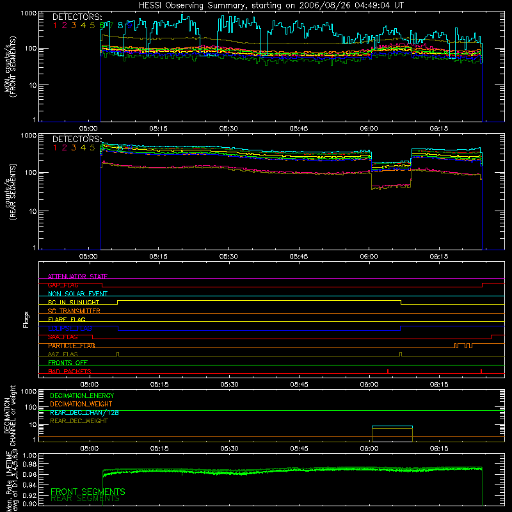
Task: Select the PARTICLE_FLAG label
Action: [x=72, y=346]
